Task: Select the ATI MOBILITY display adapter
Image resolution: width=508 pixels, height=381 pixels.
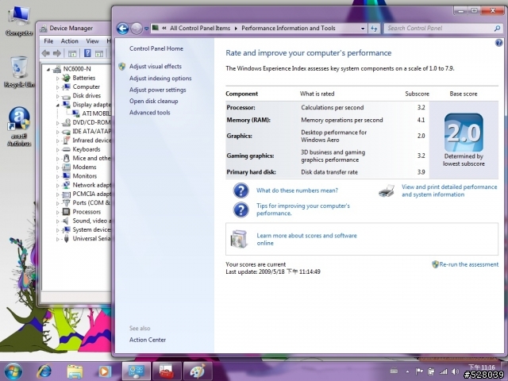Action: coord(96,114)
